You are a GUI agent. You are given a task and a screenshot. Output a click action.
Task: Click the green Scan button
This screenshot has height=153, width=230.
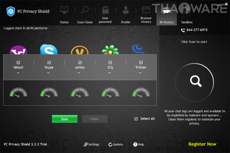pos(64,119)
